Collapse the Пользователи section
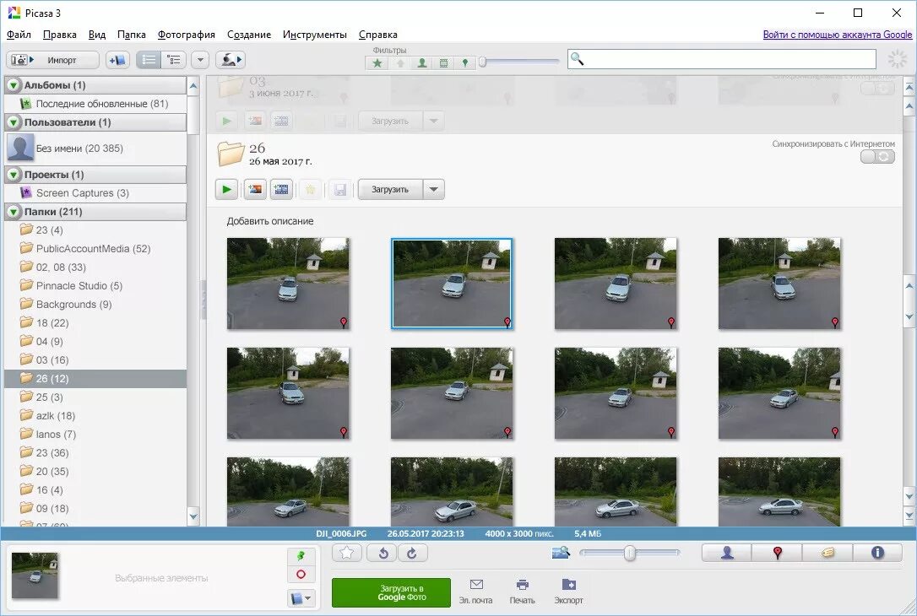Screen dimensions: 917x616 click(14, 122)
